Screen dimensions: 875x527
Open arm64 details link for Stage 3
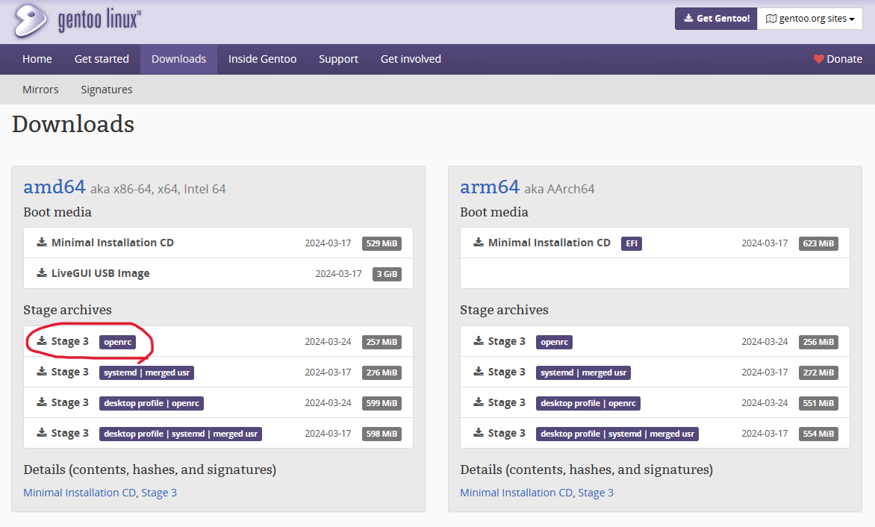(596, 493)
